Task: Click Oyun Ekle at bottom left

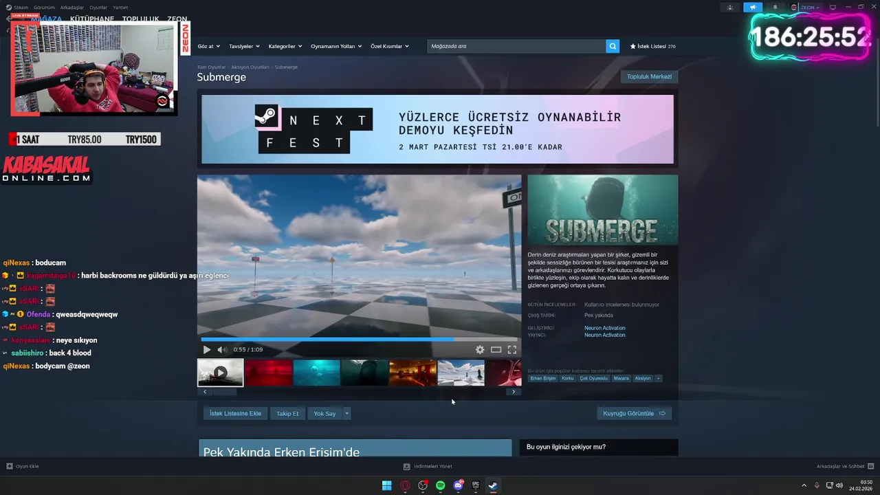Action: (23, 466)
